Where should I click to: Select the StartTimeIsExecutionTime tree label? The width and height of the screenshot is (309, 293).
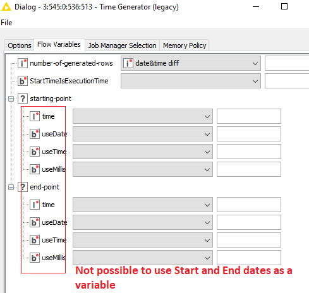(x=69, y=81)
